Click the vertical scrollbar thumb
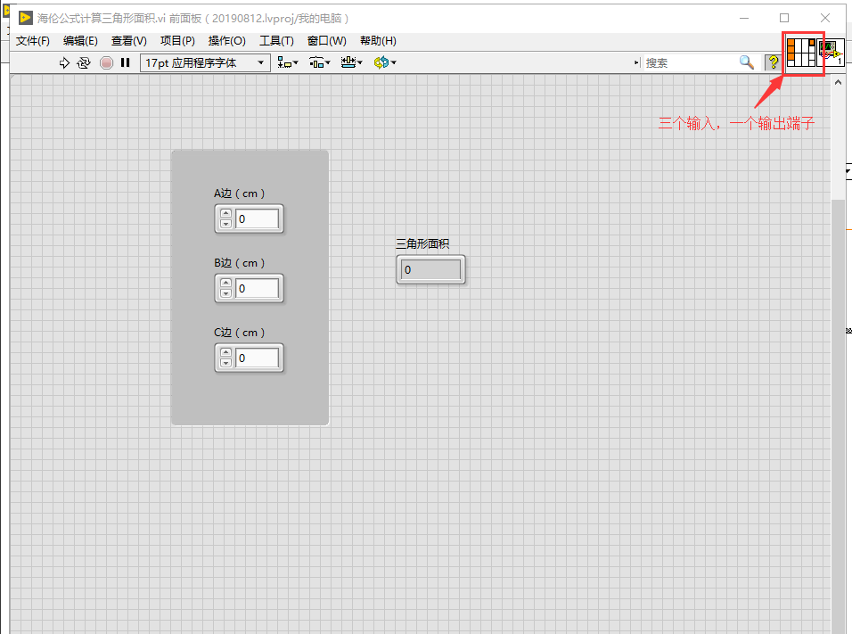Viewport: 852px width, 634px height. click(x=838, y=416)
